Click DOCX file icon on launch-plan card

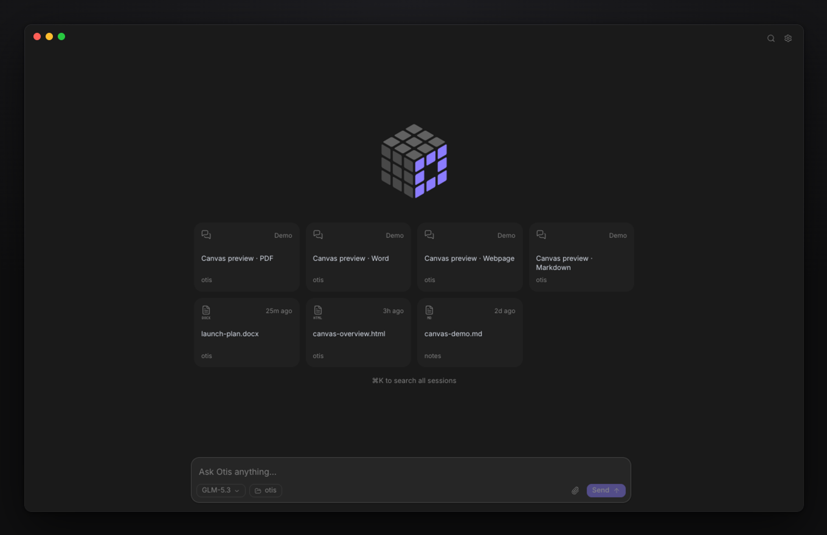[206, 312]
